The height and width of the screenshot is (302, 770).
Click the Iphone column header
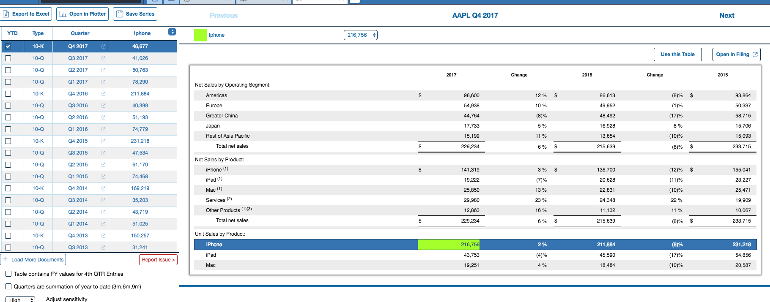pos(142,33)
